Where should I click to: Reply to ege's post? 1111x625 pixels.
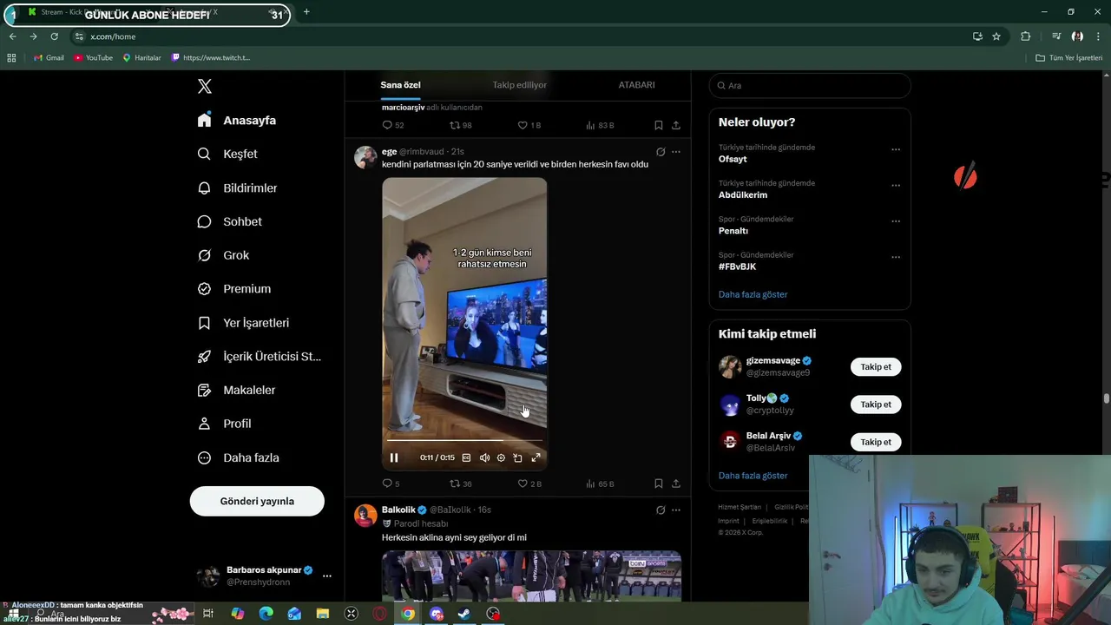[391, 484]
